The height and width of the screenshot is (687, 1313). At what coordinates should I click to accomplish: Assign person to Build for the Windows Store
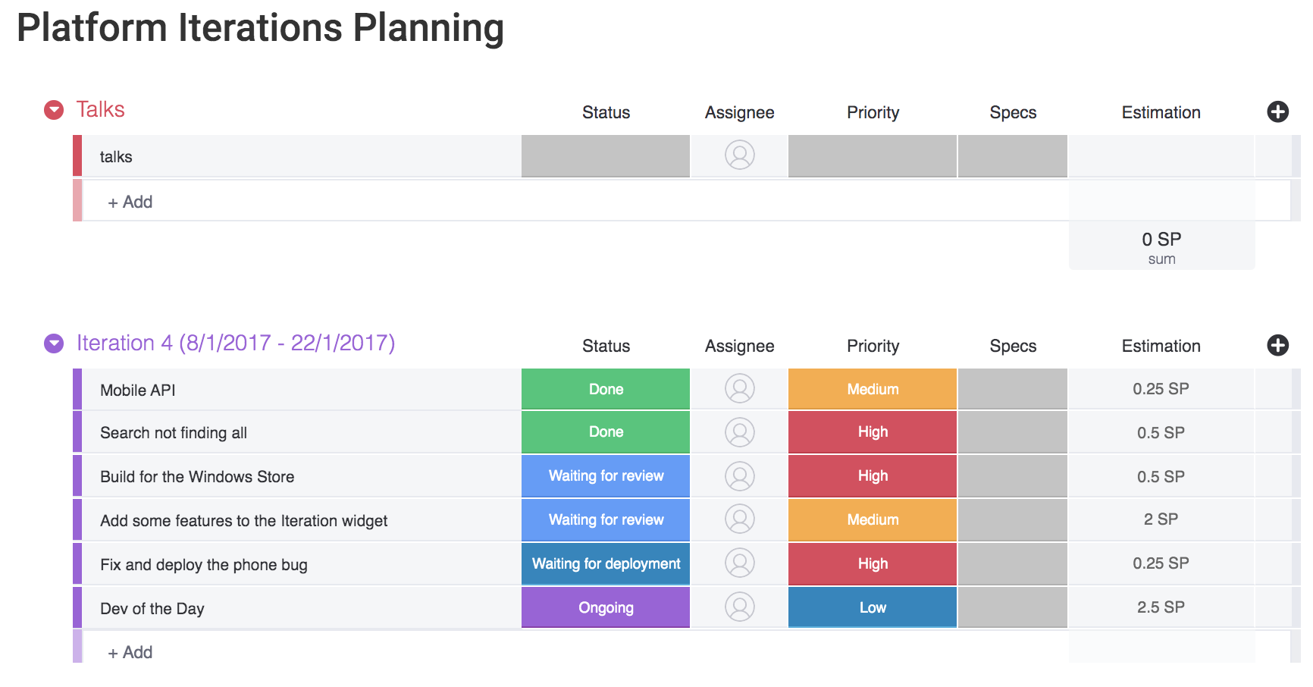coord(740,477)
